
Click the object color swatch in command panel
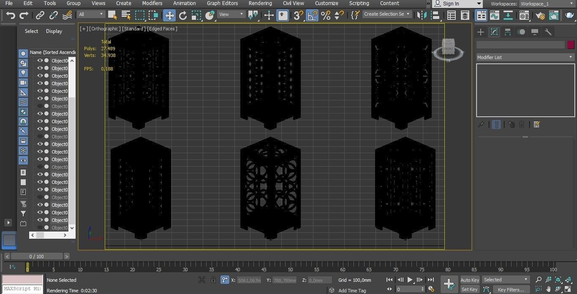[x=571, y=45]
